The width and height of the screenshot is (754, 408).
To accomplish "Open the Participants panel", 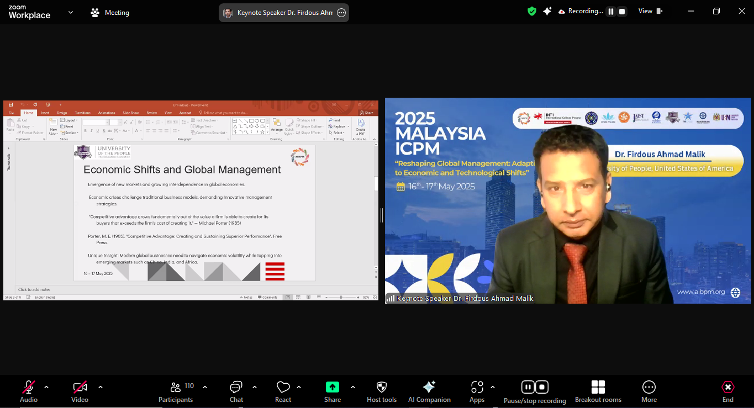I will point(176,391).
